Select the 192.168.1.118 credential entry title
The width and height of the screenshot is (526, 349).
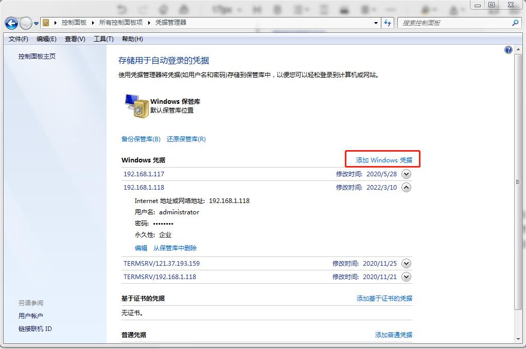pyautogui.click(x=144, y=187)
